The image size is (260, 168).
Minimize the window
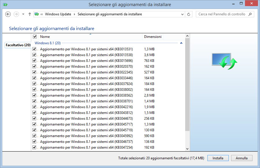tap(233, 3)
